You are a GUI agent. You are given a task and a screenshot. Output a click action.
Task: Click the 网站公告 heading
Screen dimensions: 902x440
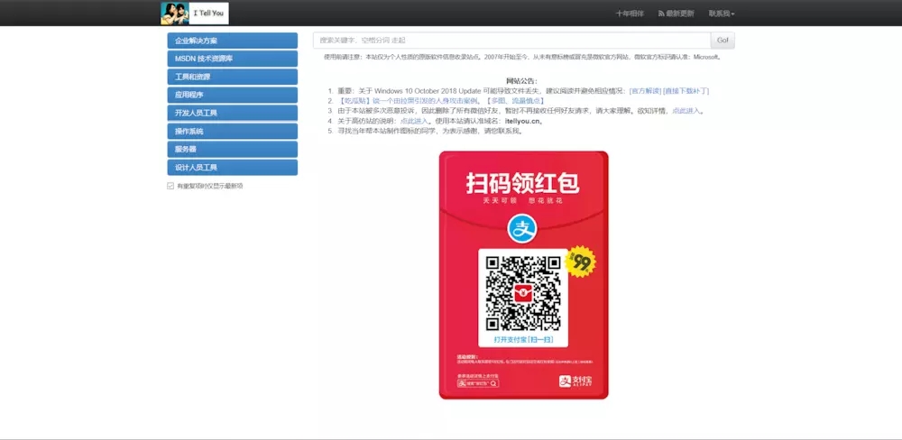[x=521, y=81]
